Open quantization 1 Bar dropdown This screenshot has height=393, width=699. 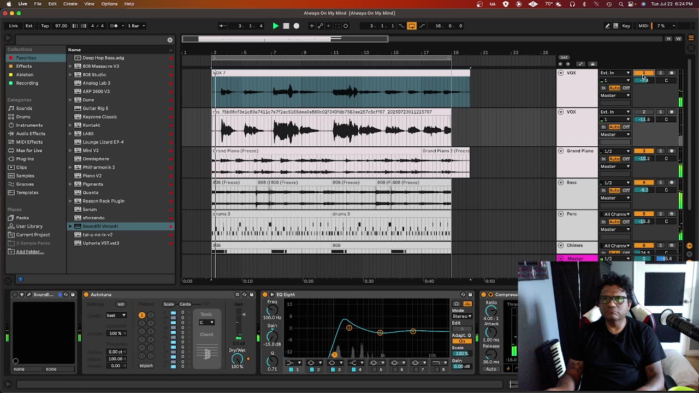(136, 26)
